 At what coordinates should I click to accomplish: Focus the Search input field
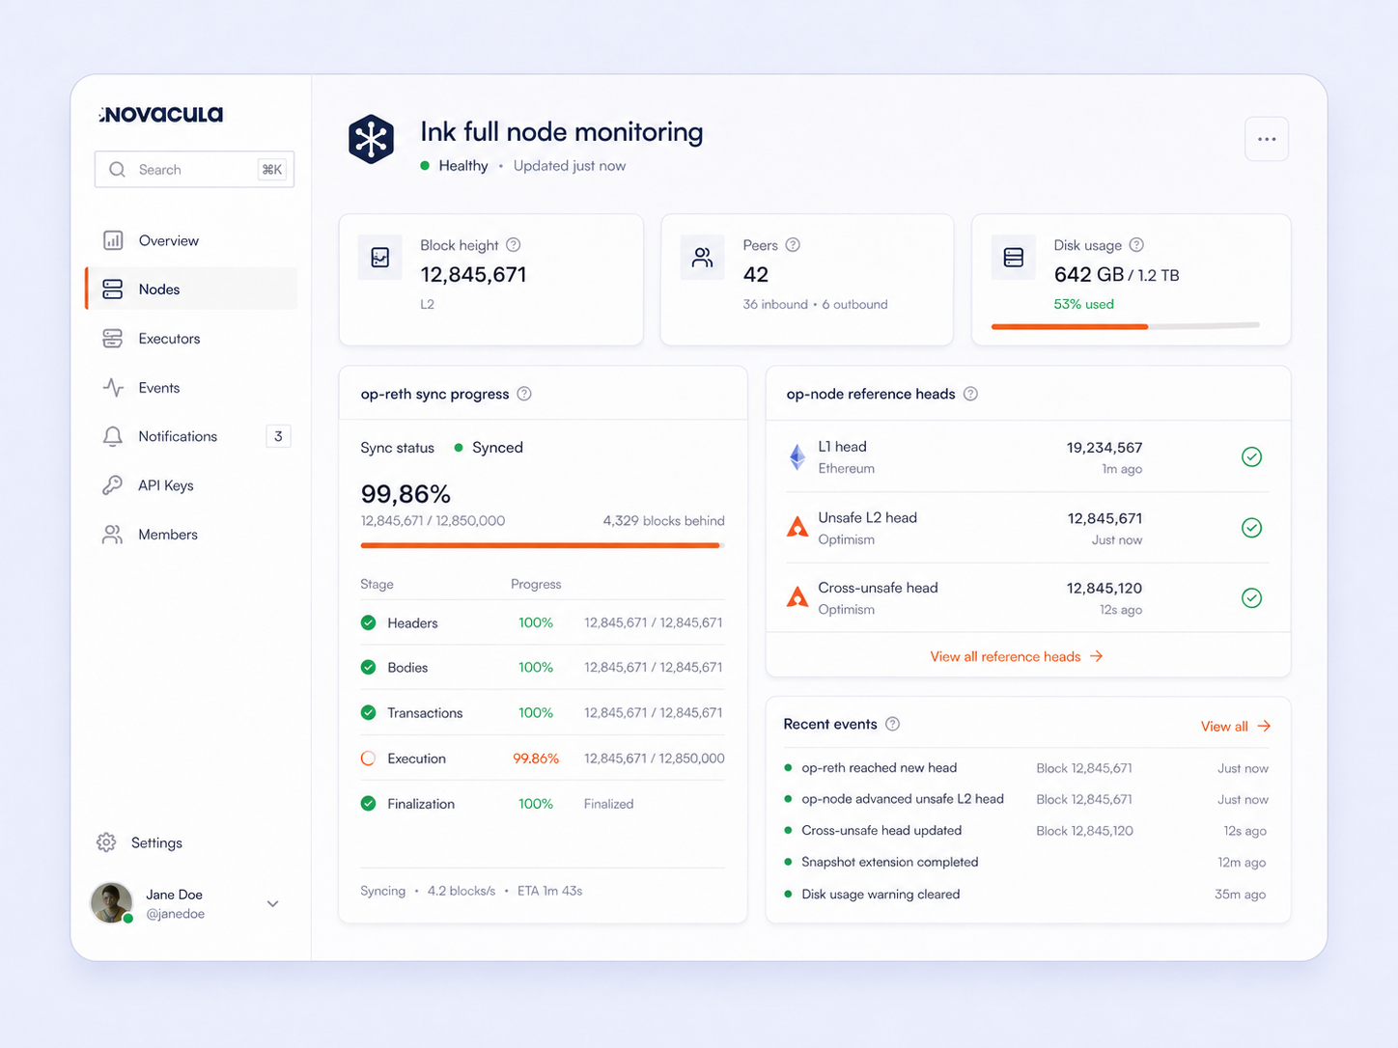click(x=194, y=169)
